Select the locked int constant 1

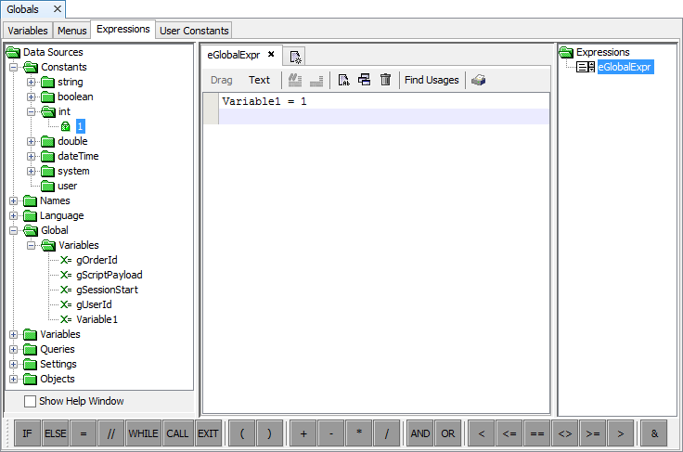pyautogui.click(x=81, y=126)
